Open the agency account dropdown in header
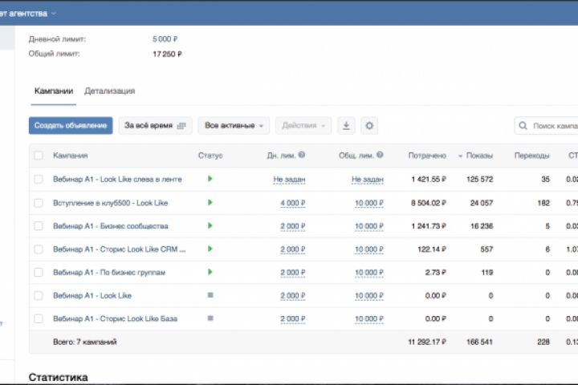Screen dimensions: 578x385 [x=27, y=14]
